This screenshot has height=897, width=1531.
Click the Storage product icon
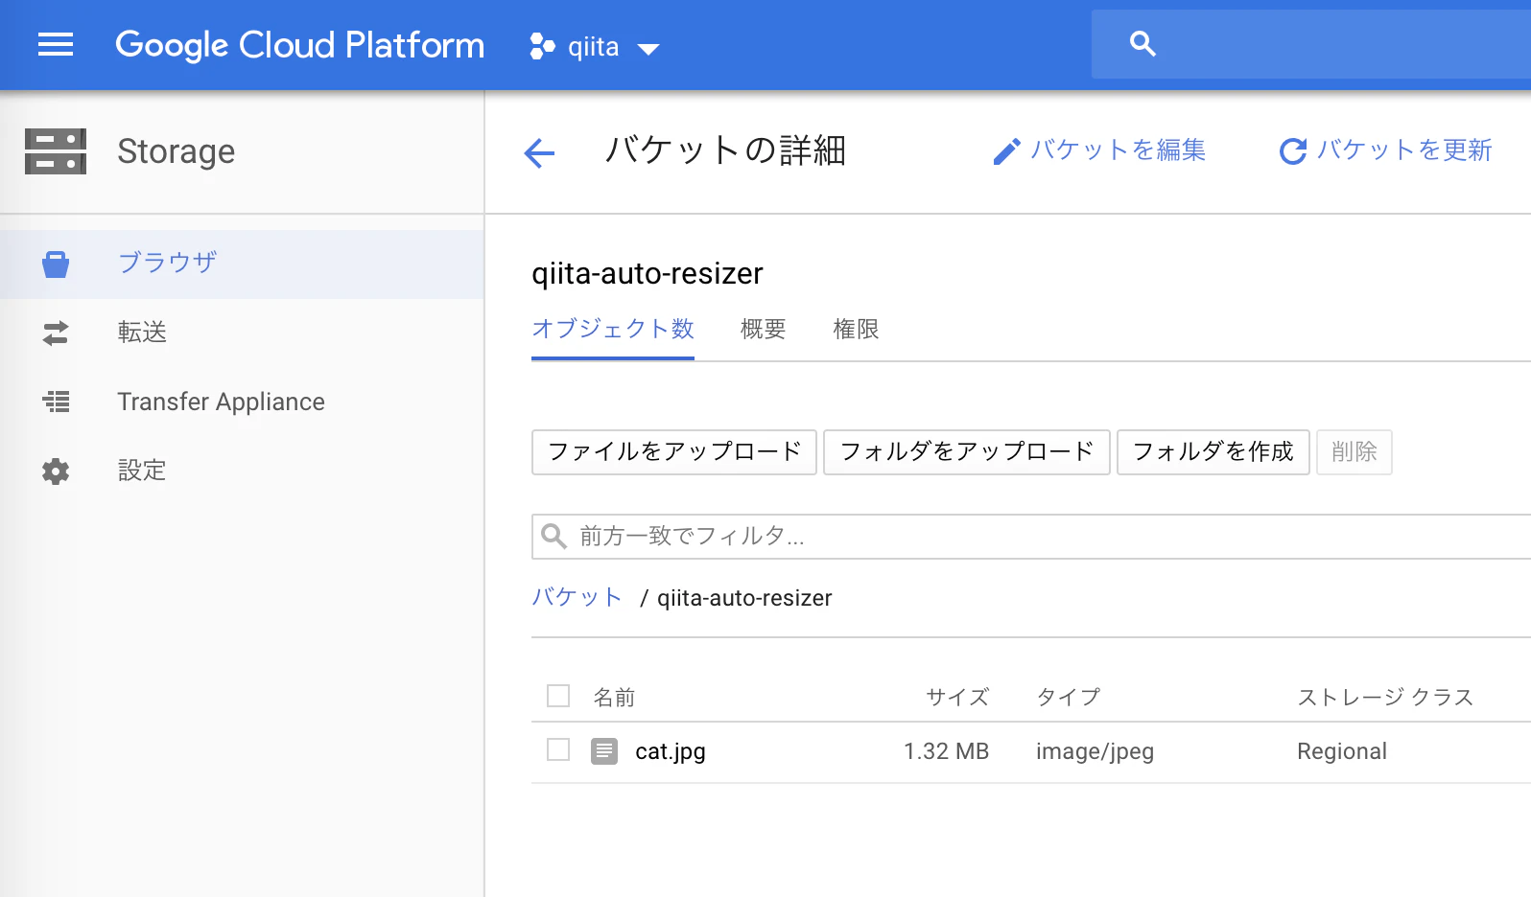[x=56, y=151]
